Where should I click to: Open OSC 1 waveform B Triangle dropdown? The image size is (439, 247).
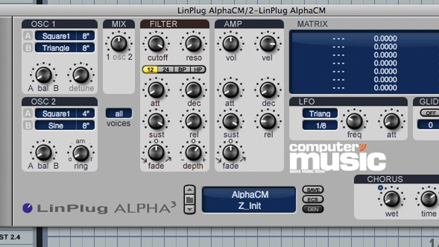(56, 48)
